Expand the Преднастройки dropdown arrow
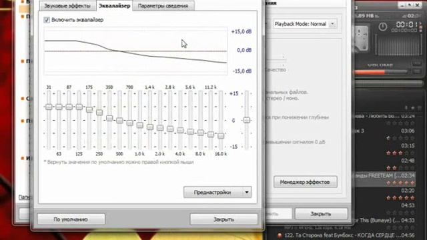 pyautogui.click(x=247, y=193)
